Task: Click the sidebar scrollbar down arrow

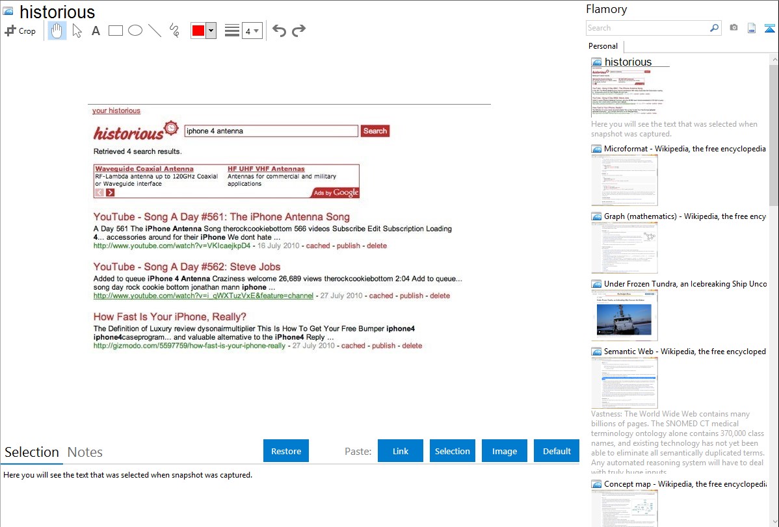Action: pos(774,522)
